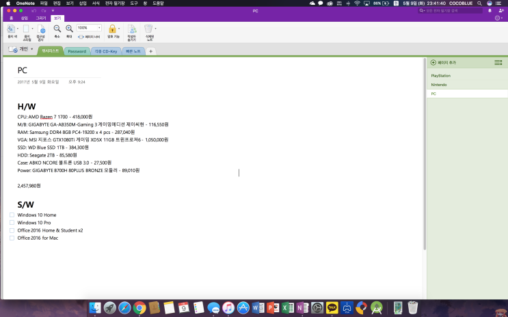Open Chrome from the Dock
Viewport: 508px width, 317px height.
click(139, 307)
